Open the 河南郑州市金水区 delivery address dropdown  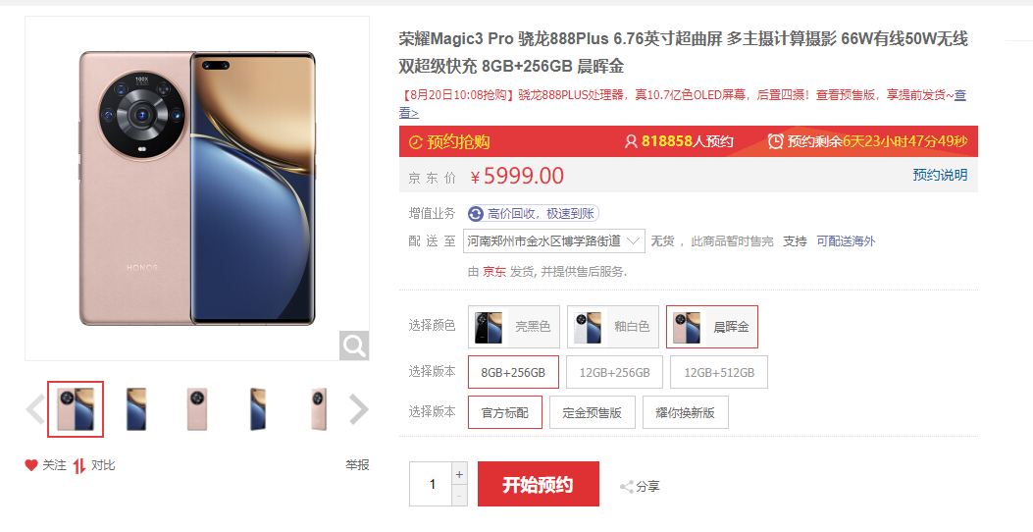click(554, 241)
